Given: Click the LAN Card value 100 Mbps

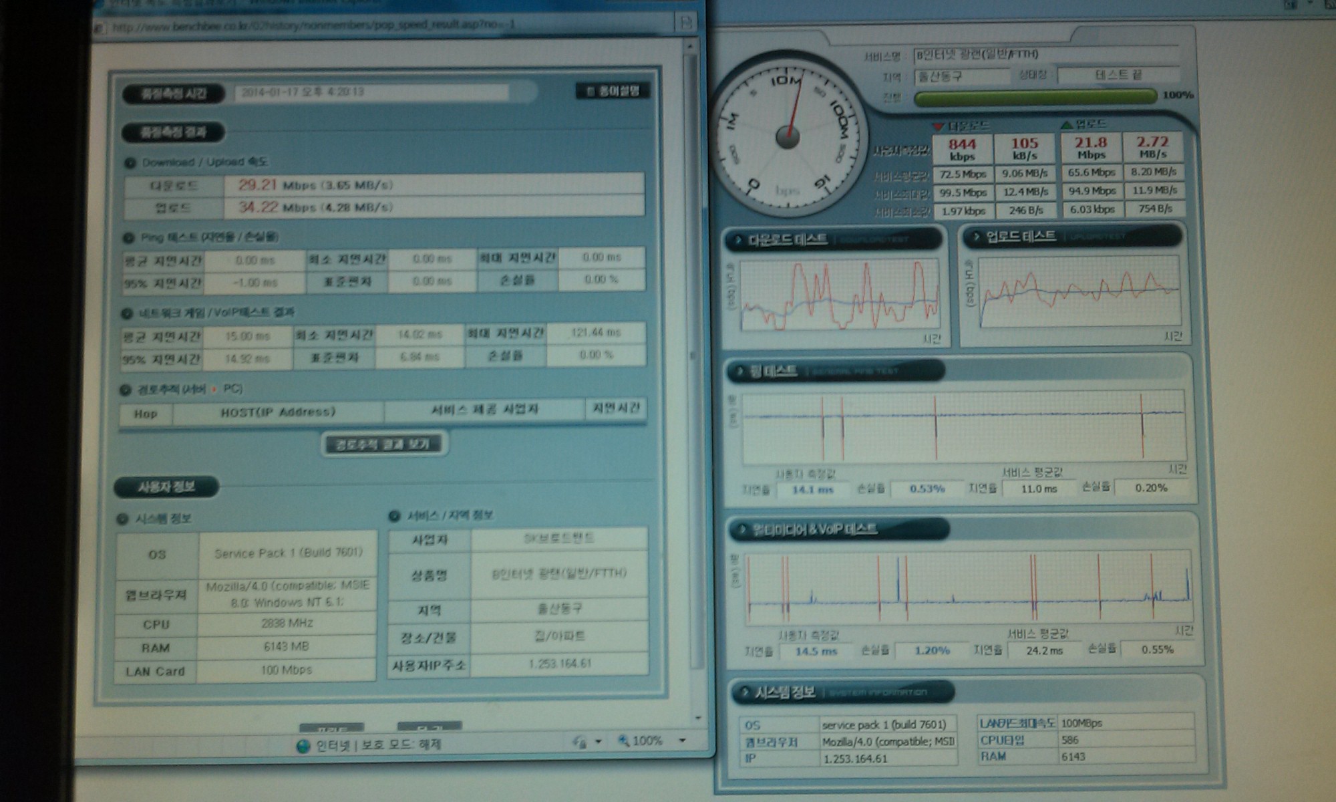Looking at the screenshot, I should (x=287, y=670).
